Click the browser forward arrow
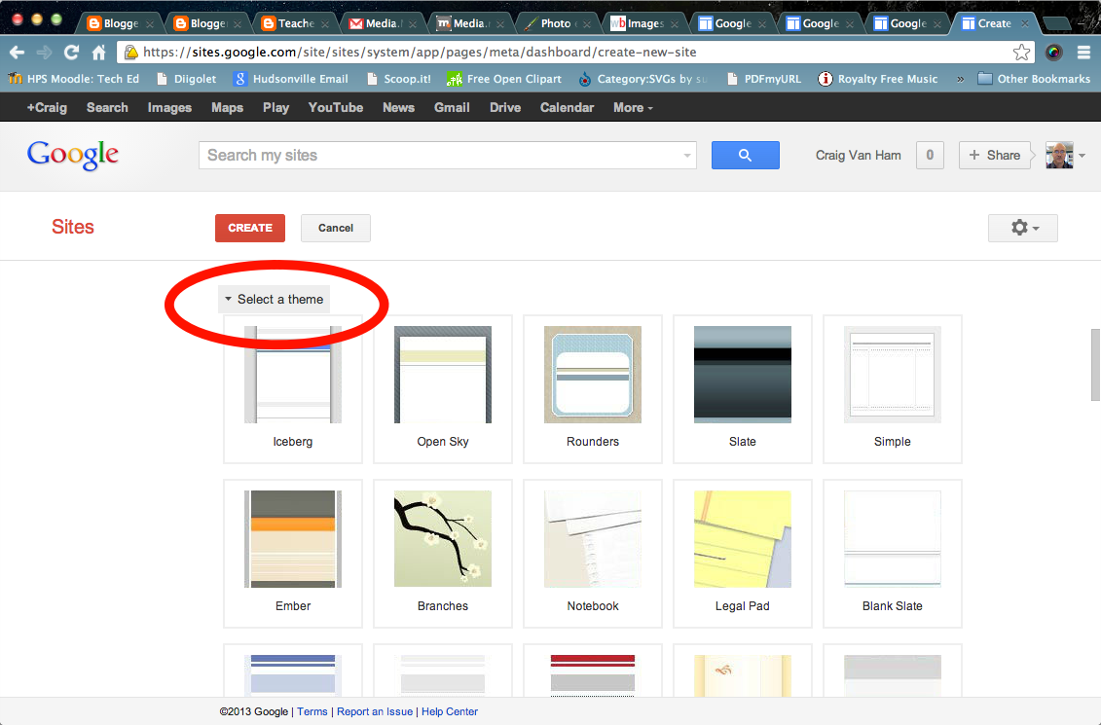The width and height of the screenshot is (1101, 725). pos(44,52)
